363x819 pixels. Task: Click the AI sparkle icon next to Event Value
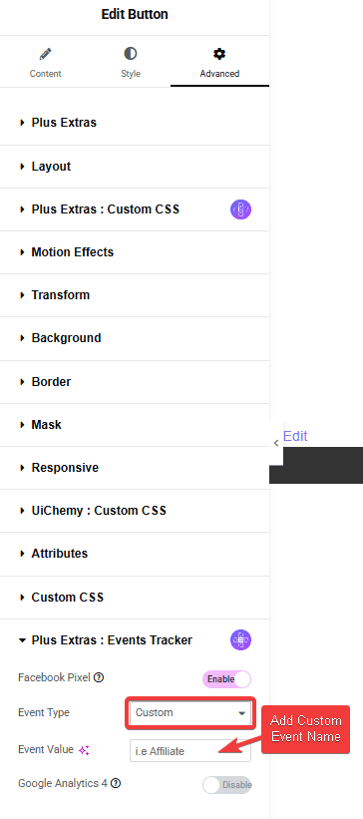tap(84, 750)
